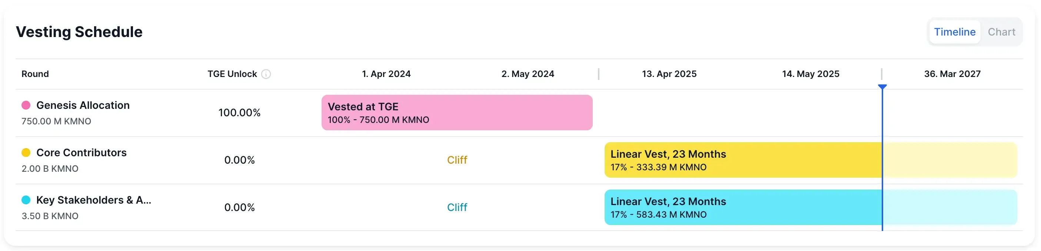
Task: Click the pale yellow unvested bar portion
Action: (949, 160)
